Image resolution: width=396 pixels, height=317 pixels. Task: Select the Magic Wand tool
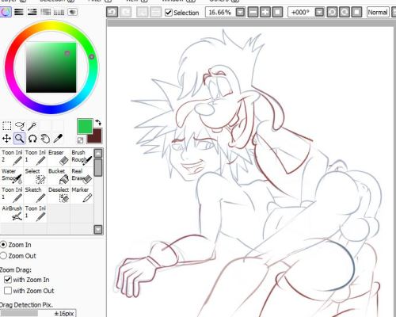(x=32, y=126)
